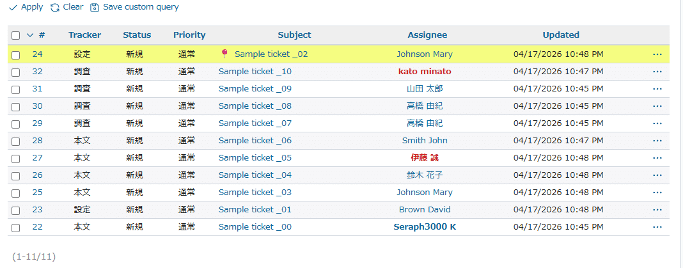Toggle the select-all checkbox in header
Screen dimensions: 683x268
coord(16,35)
